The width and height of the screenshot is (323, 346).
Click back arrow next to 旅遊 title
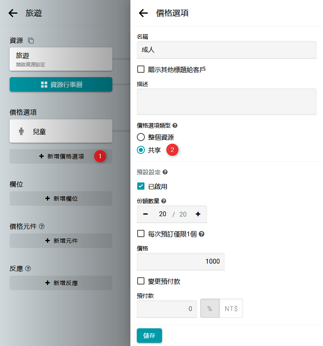coord(13,13)
